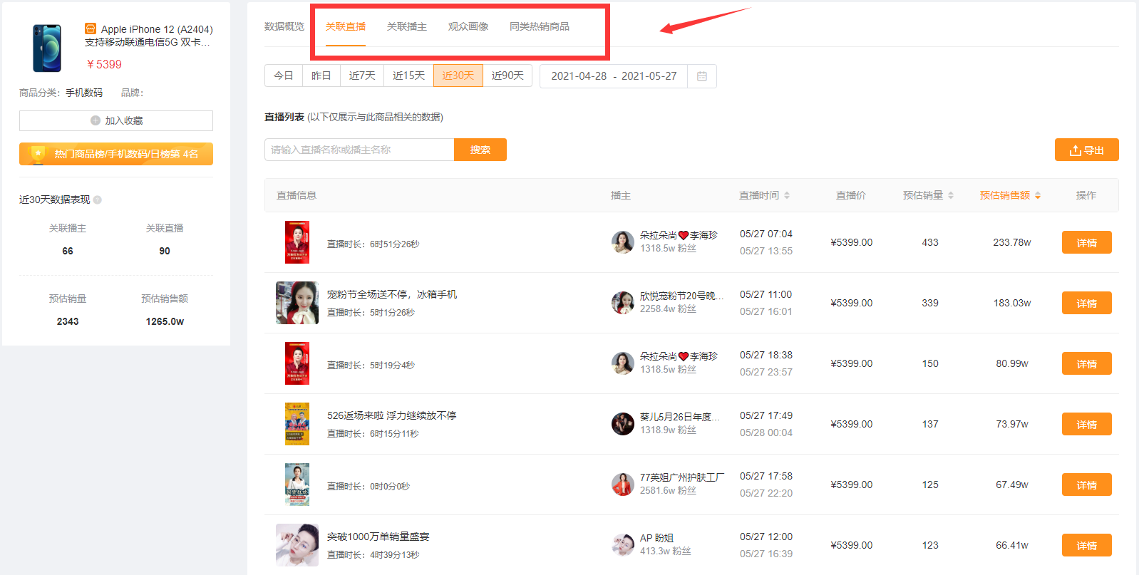The height and width of the screenshot is (575, 1139).
Task: Click the 手机数码 category label
Action: pyautogui.click(x=84, y=93)
